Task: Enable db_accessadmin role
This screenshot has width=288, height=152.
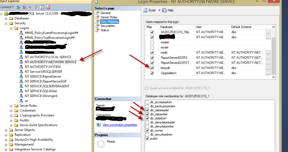Action: coord(147,102)
